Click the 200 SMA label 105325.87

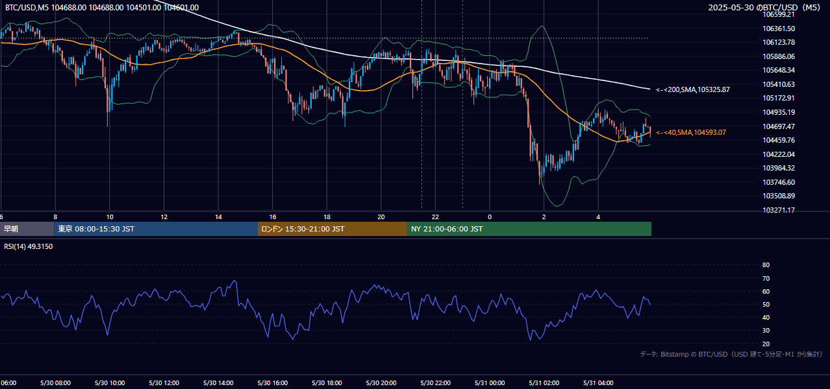(x=693, y=89)
